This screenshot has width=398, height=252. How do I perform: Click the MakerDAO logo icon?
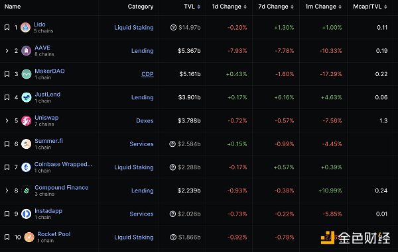[26, 74]
